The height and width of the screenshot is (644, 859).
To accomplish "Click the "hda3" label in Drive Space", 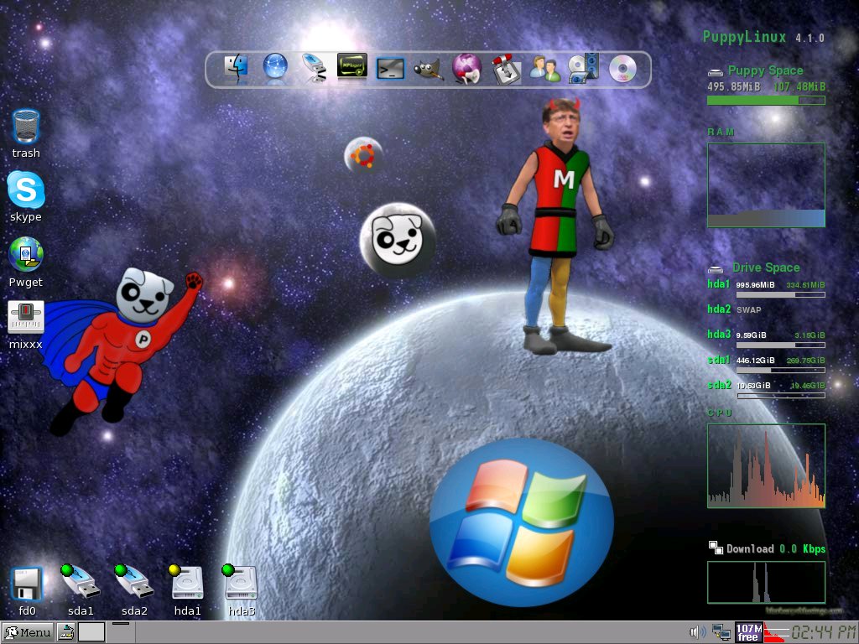I will click(719, 334).
